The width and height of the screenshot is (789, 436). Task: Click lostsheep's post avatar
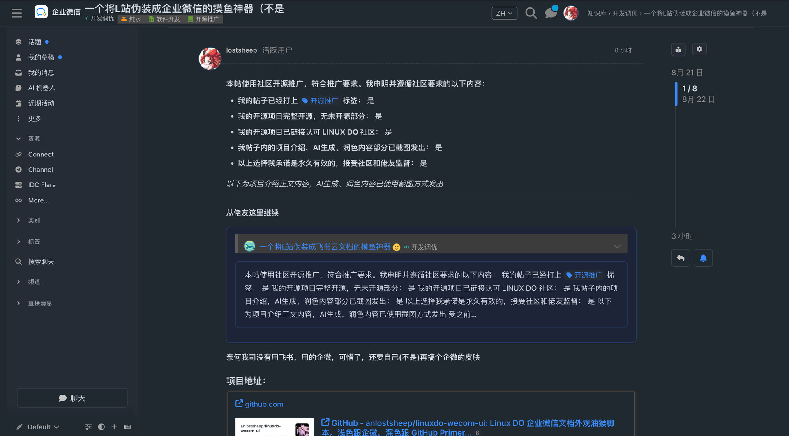[x=210, y=58]
